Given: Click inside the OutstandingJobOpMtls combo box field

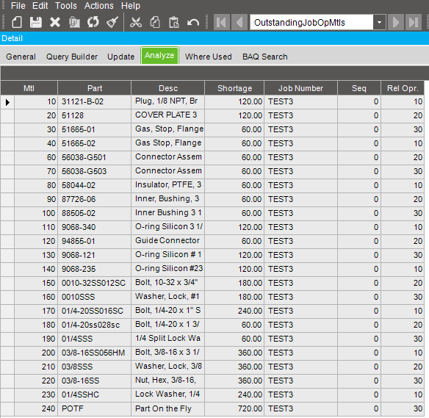Looking at the screenshot, I should click(311, 22).
